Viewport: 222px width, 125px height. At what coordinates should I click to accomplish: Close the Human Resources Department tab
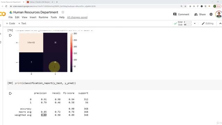[24, 2]
